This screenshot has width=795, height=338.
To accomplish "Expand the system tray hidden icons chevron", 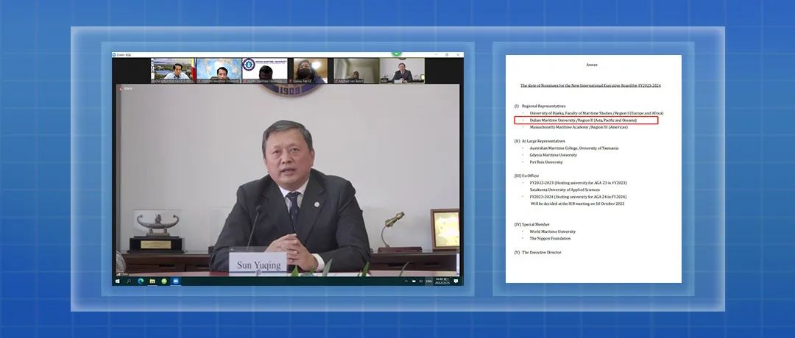I will tap(407, 281).
